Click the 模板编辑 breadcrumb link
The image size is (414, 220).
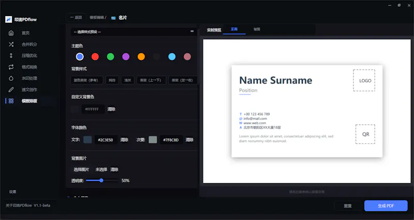coord(97,18)
